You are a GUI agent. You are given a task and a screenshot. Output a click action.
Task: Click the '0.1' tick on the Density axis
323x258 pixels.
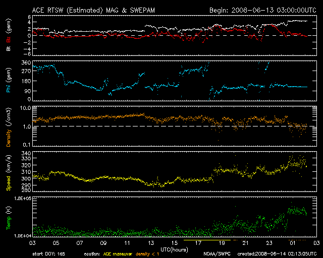pyautogui.click(x=27, y=145)
